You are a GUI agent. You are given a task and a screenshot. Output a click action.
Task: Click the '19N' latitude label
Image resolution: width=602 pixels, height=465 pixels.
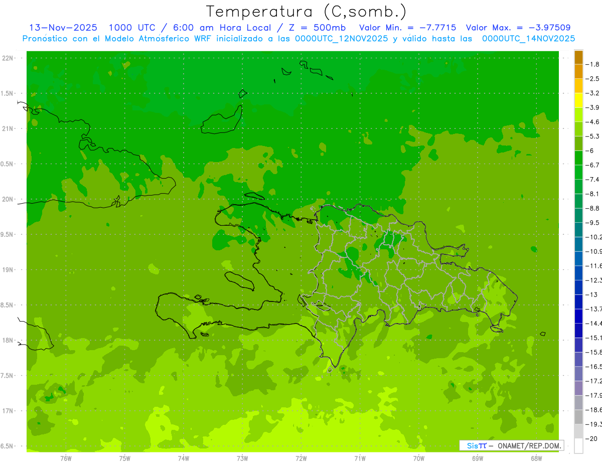[x=8, y=270]
